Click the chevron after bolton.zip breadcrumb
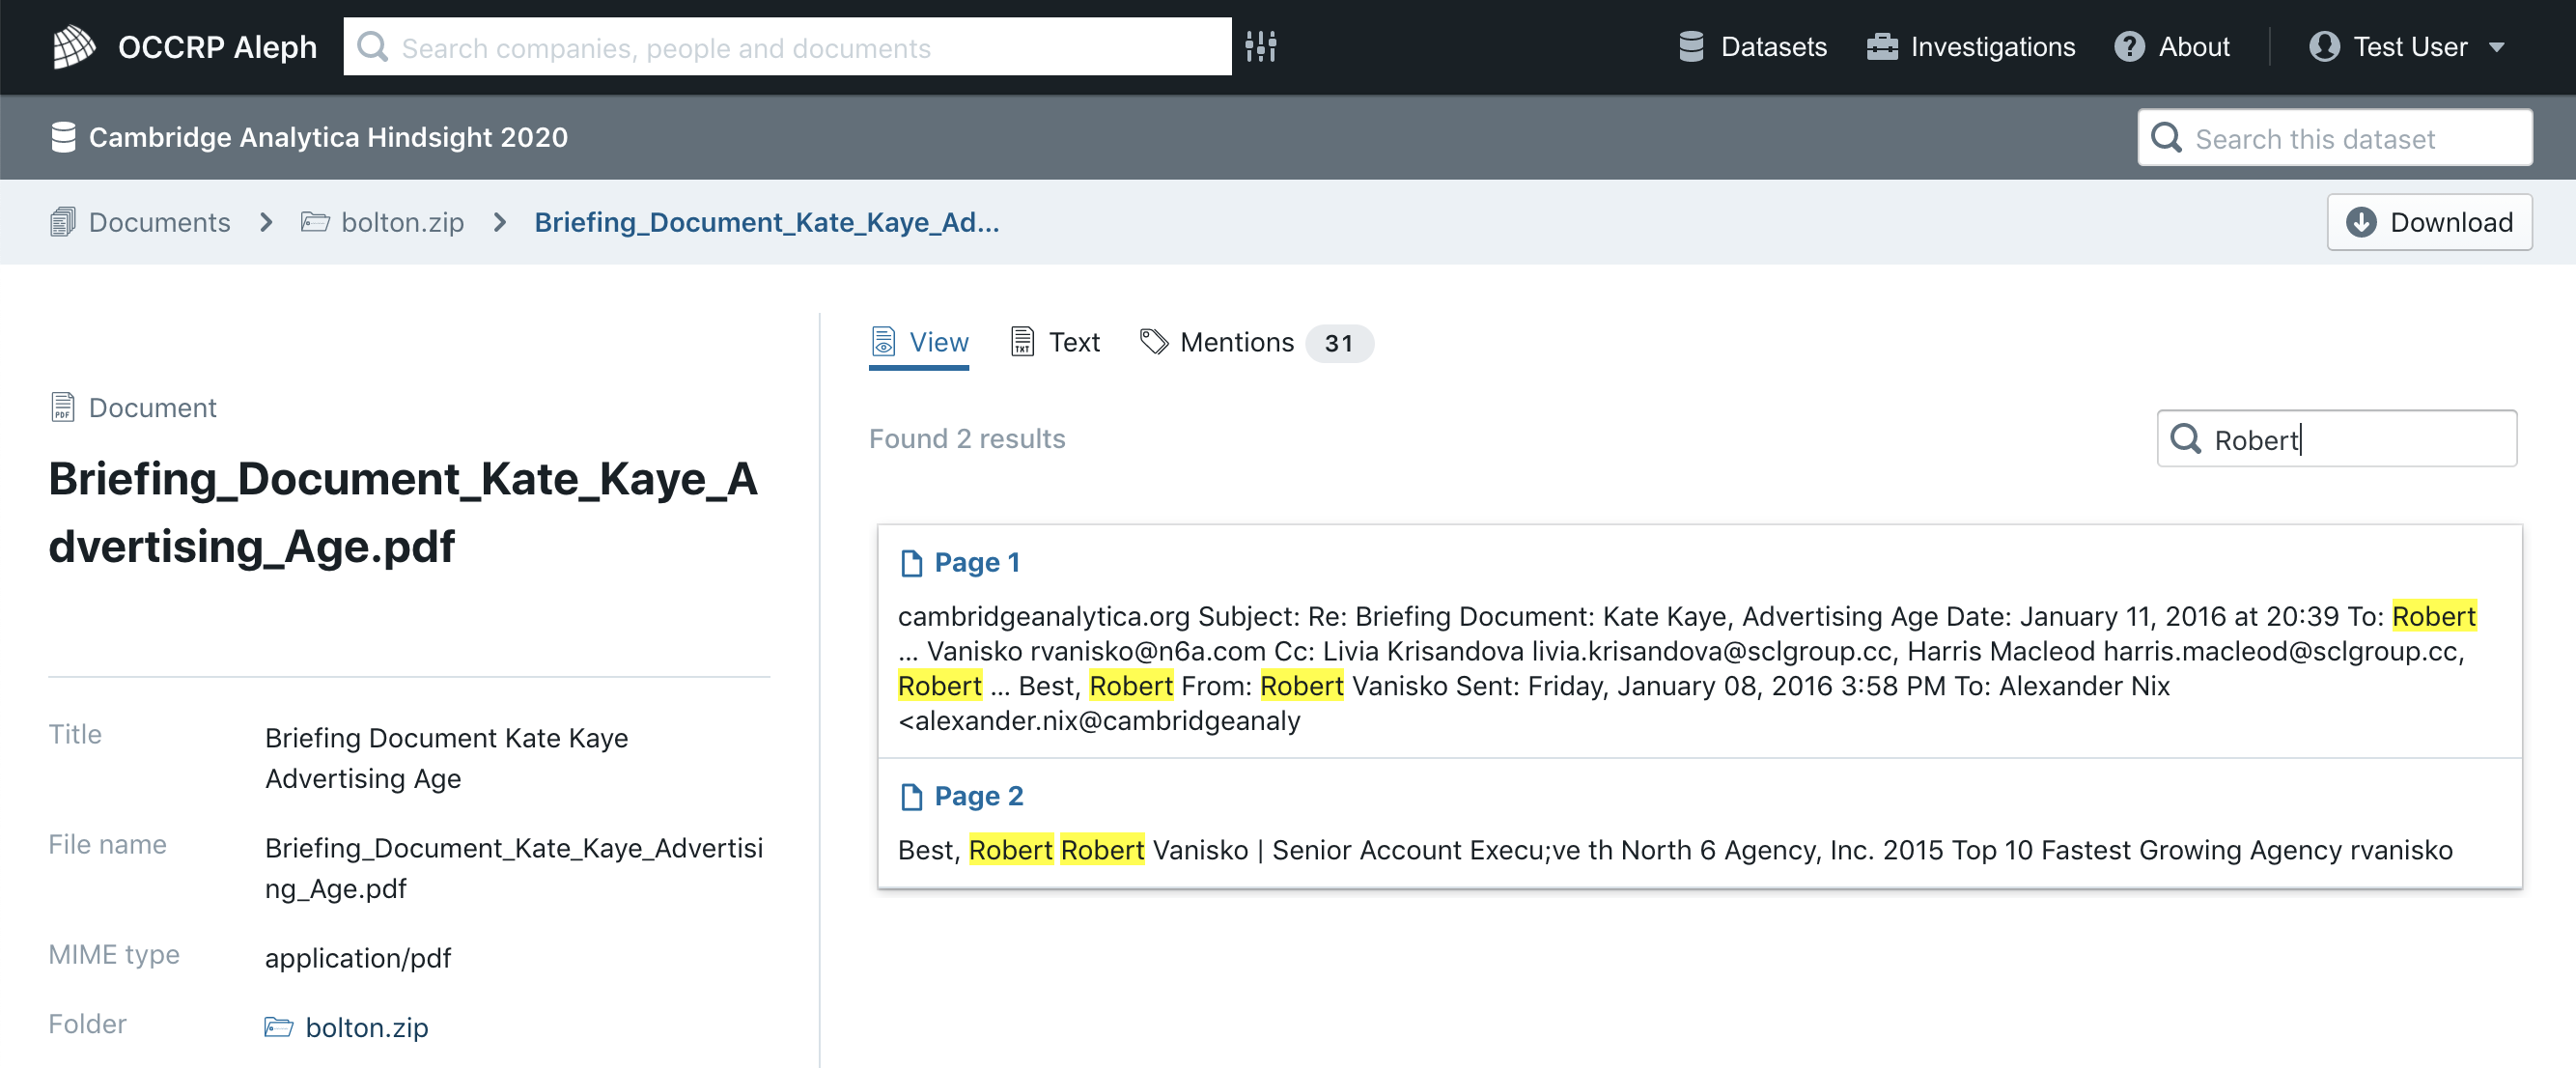The image size is (2576, 1068). (500, 222)
